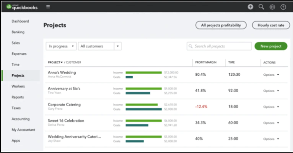The height and width of the screenshot is (153, 293).
Task: Create a New project
Action: point(271,46)
